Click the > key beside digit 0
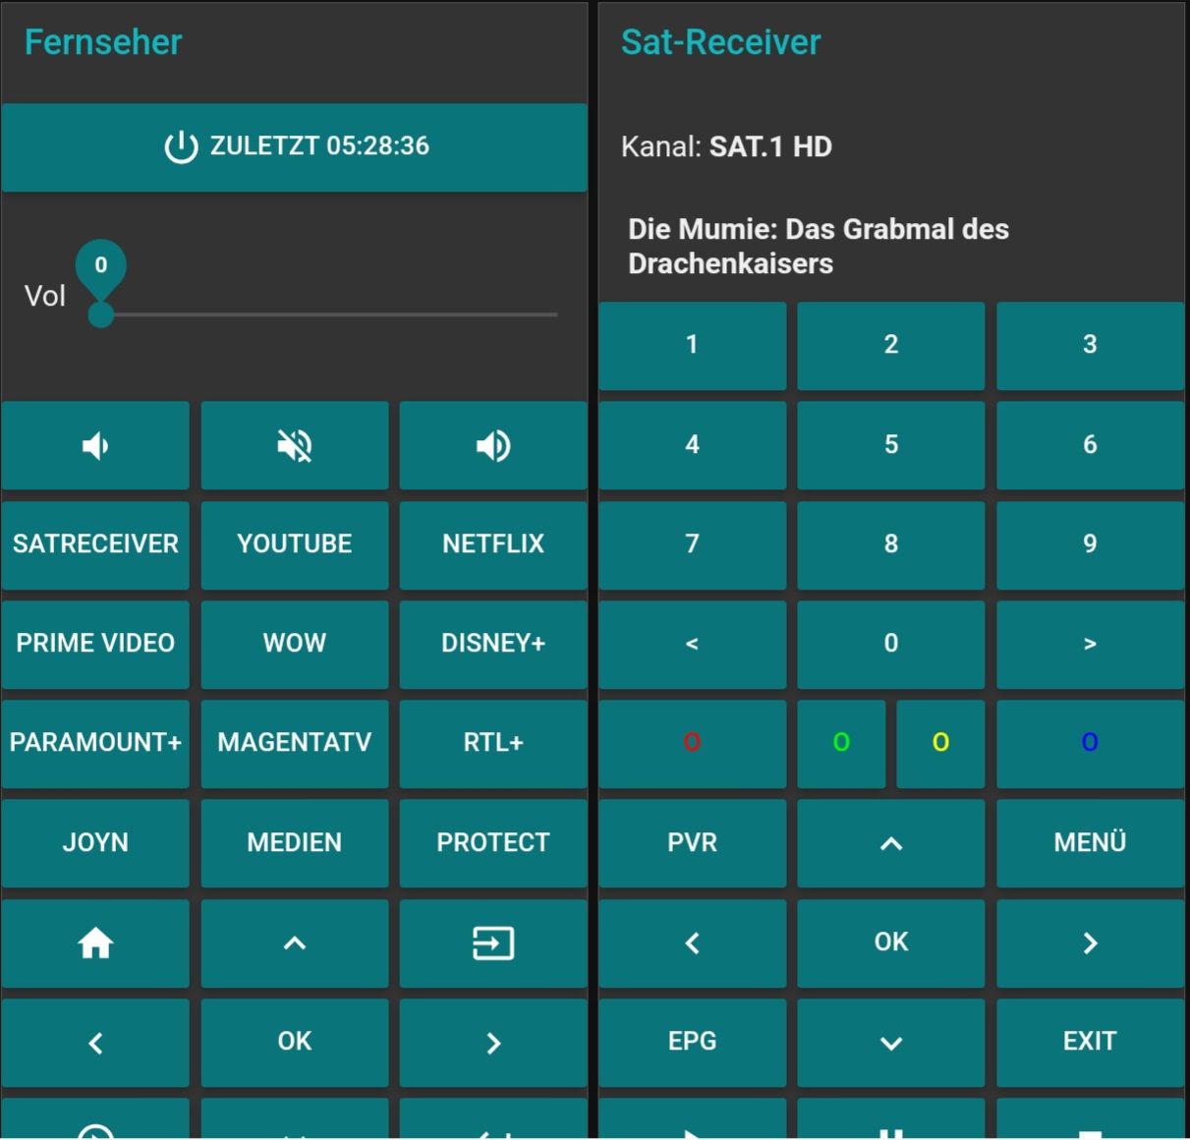Screen dimensions: 1190x1140 [x=1090, y=644]
